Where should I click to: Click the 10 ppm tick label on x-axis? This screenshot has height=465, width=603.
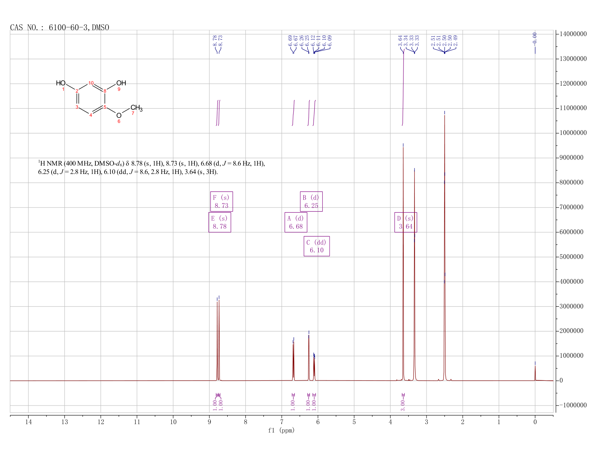click(x=173, y=422)
